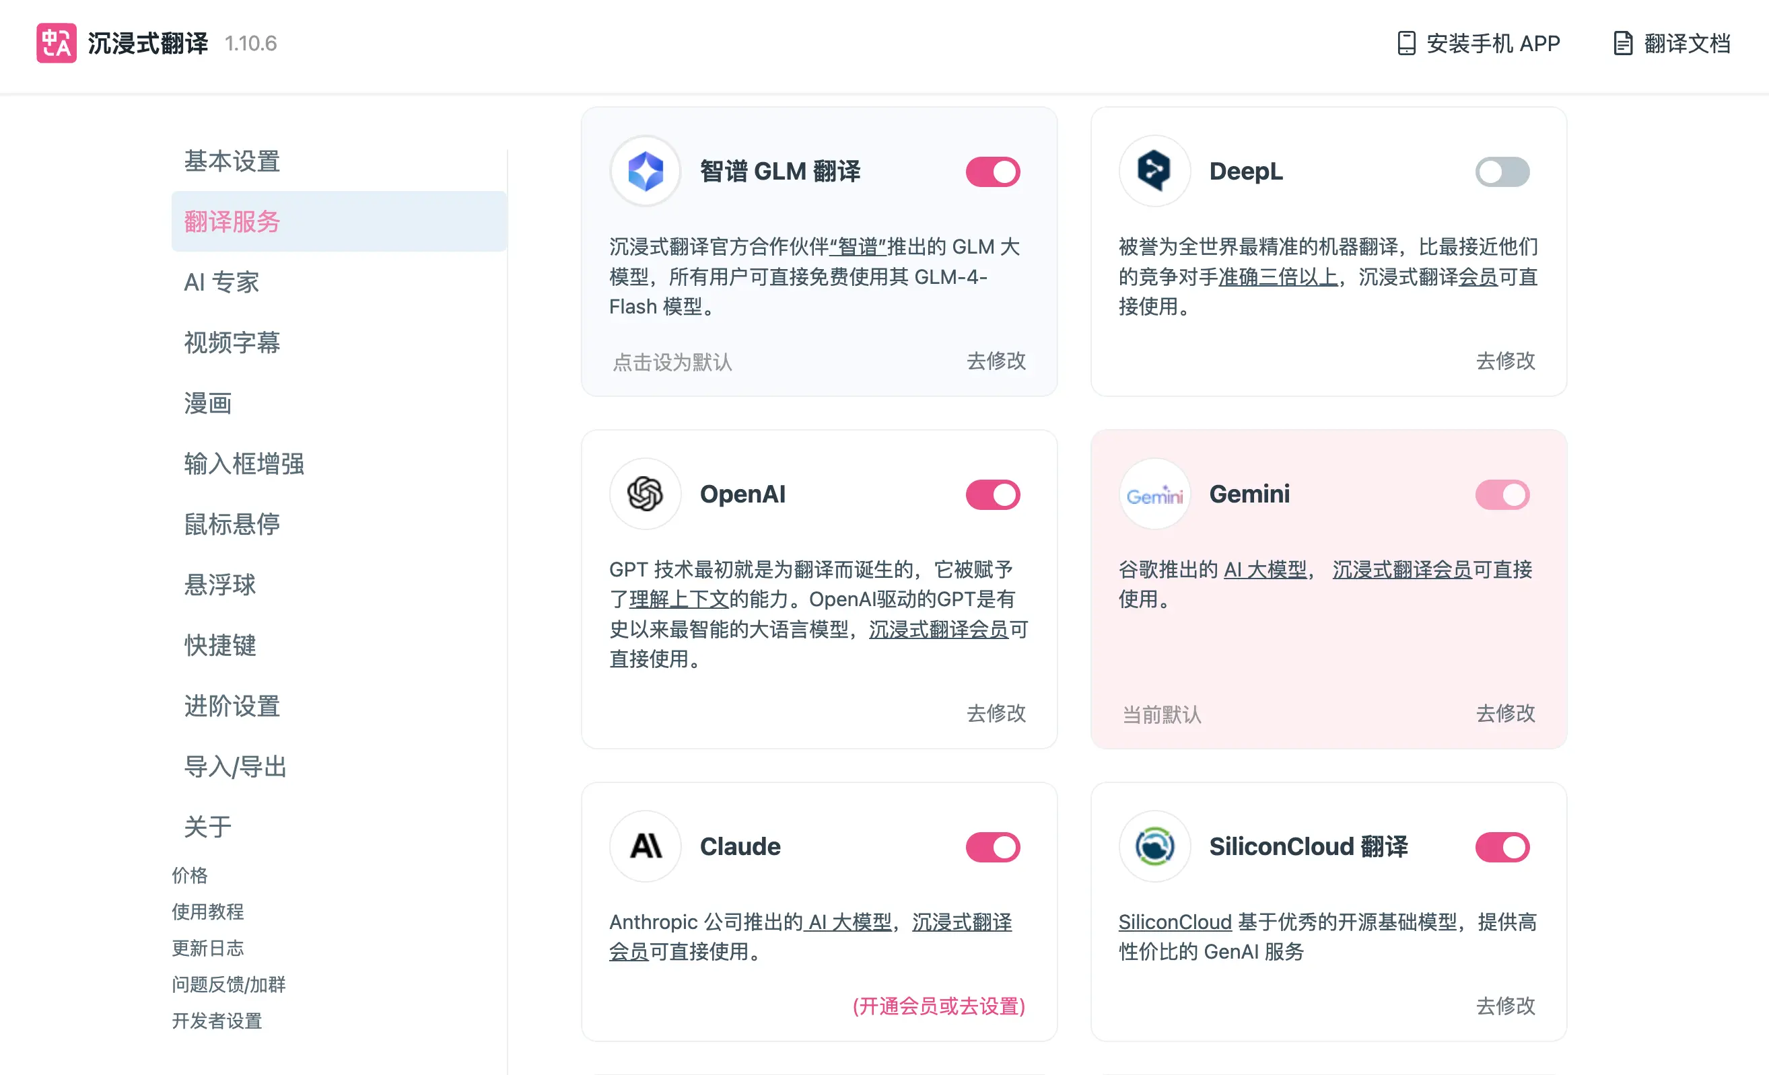Open the “智谱” link in GLM description
Viewport: 1769px width, 1075px height.
(858, 247)
